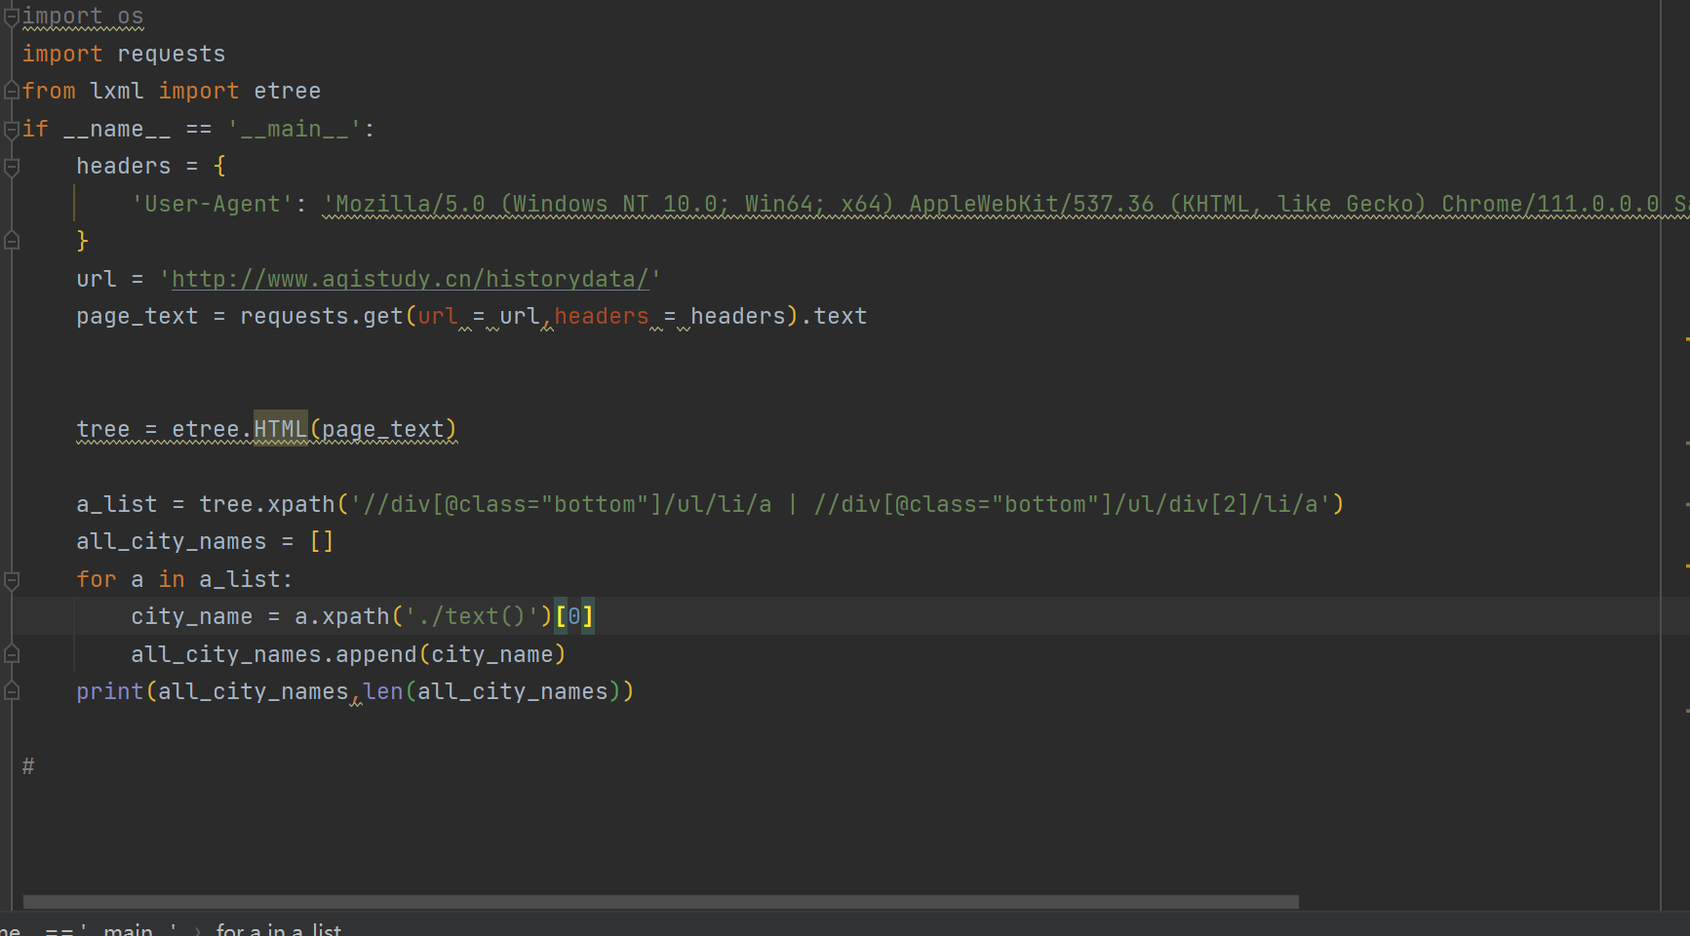1690x936 pixels.
Task: Collapse the if __name__ block fold marker
Action: [x=12, y=129]
